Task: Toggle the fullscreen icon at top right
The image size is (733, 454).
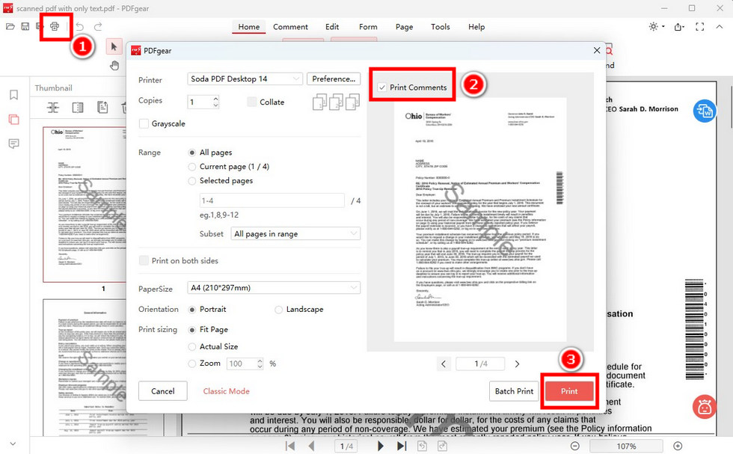Action: click(x=700, y=27)
